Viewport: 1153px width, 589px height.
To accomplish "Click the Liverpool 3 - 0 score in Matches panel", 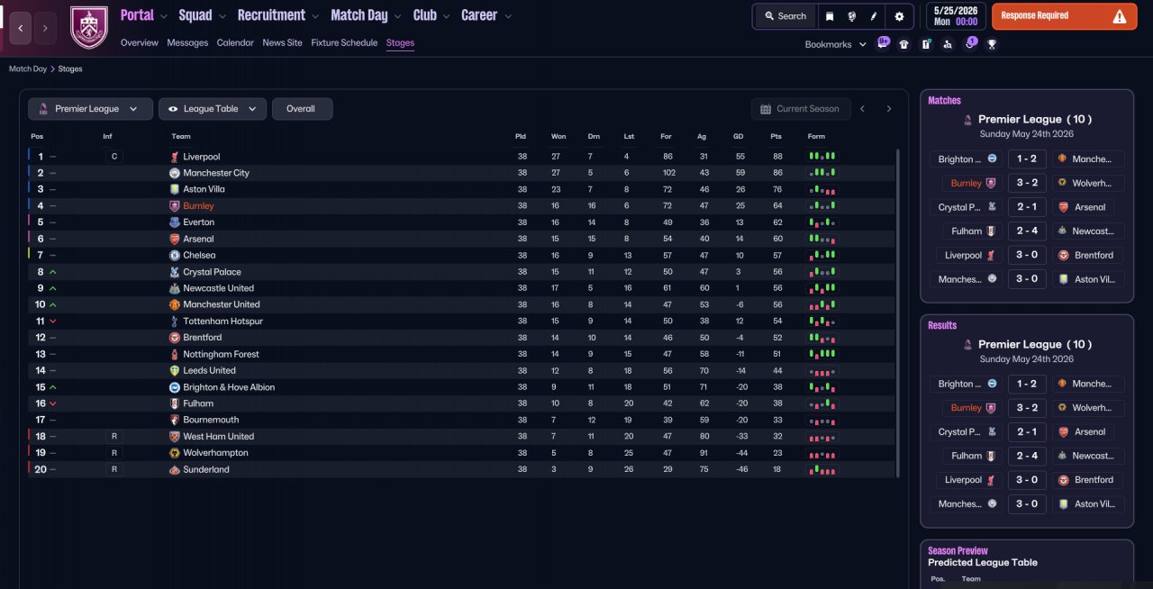I will [1027, 255].
